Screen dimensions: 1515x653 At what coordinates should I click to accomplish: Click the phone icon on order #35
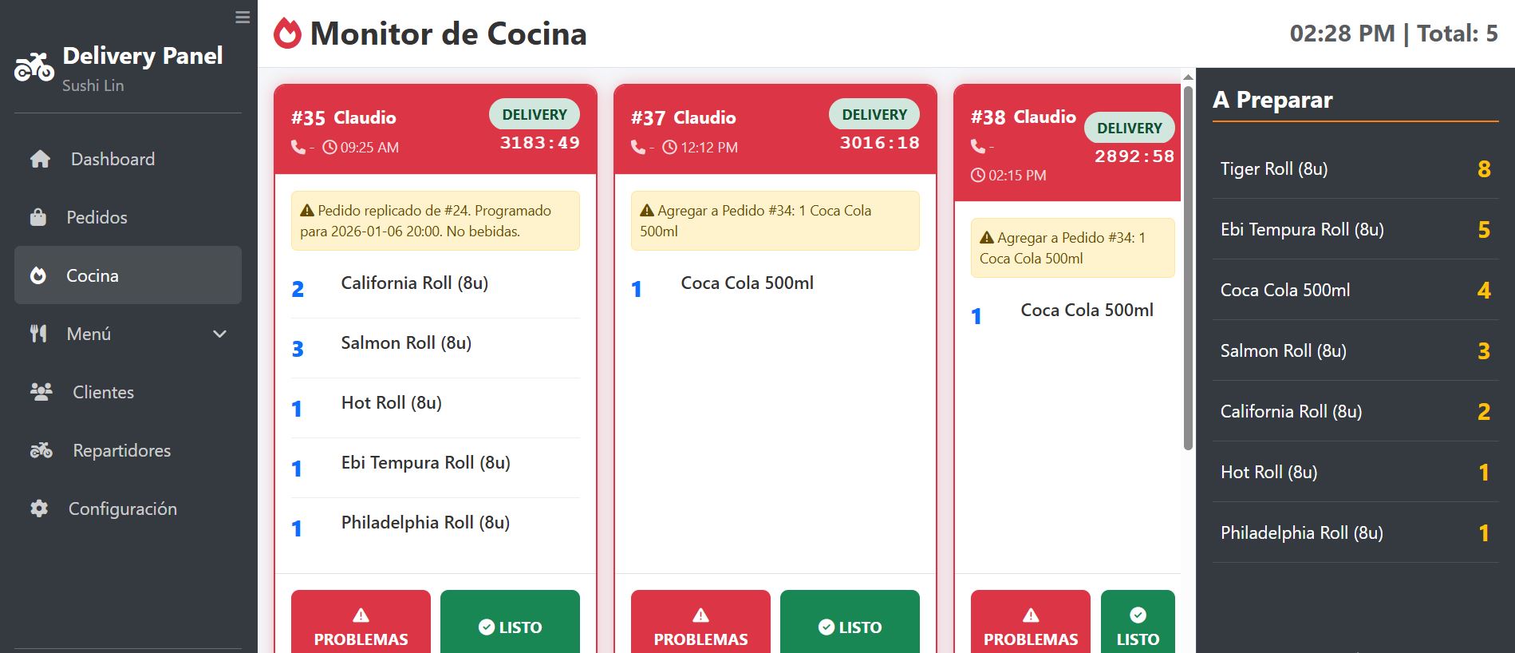[x=298, y=147]
